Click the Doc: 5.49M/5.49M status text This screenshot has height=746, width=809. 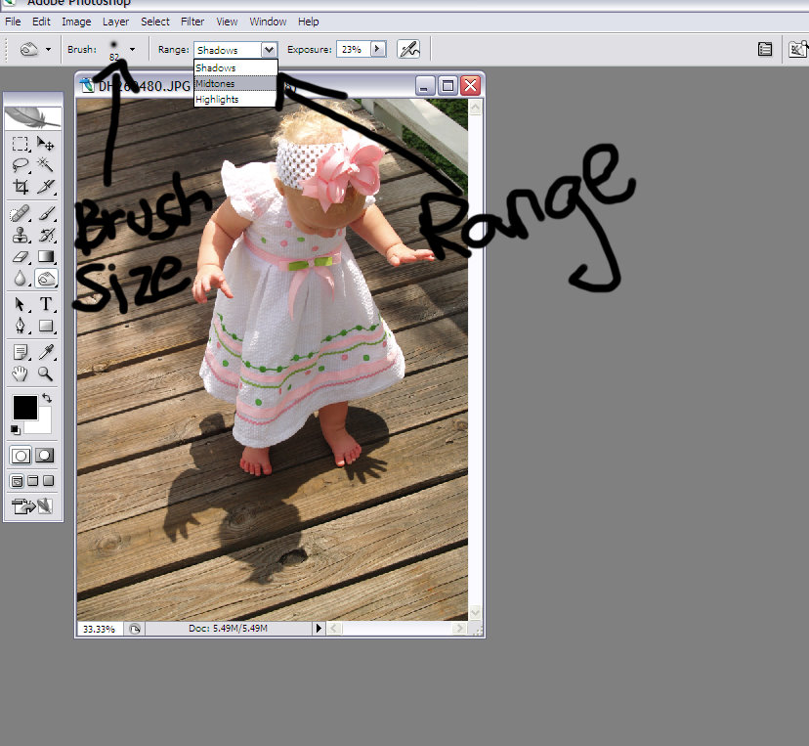(228, 629)
